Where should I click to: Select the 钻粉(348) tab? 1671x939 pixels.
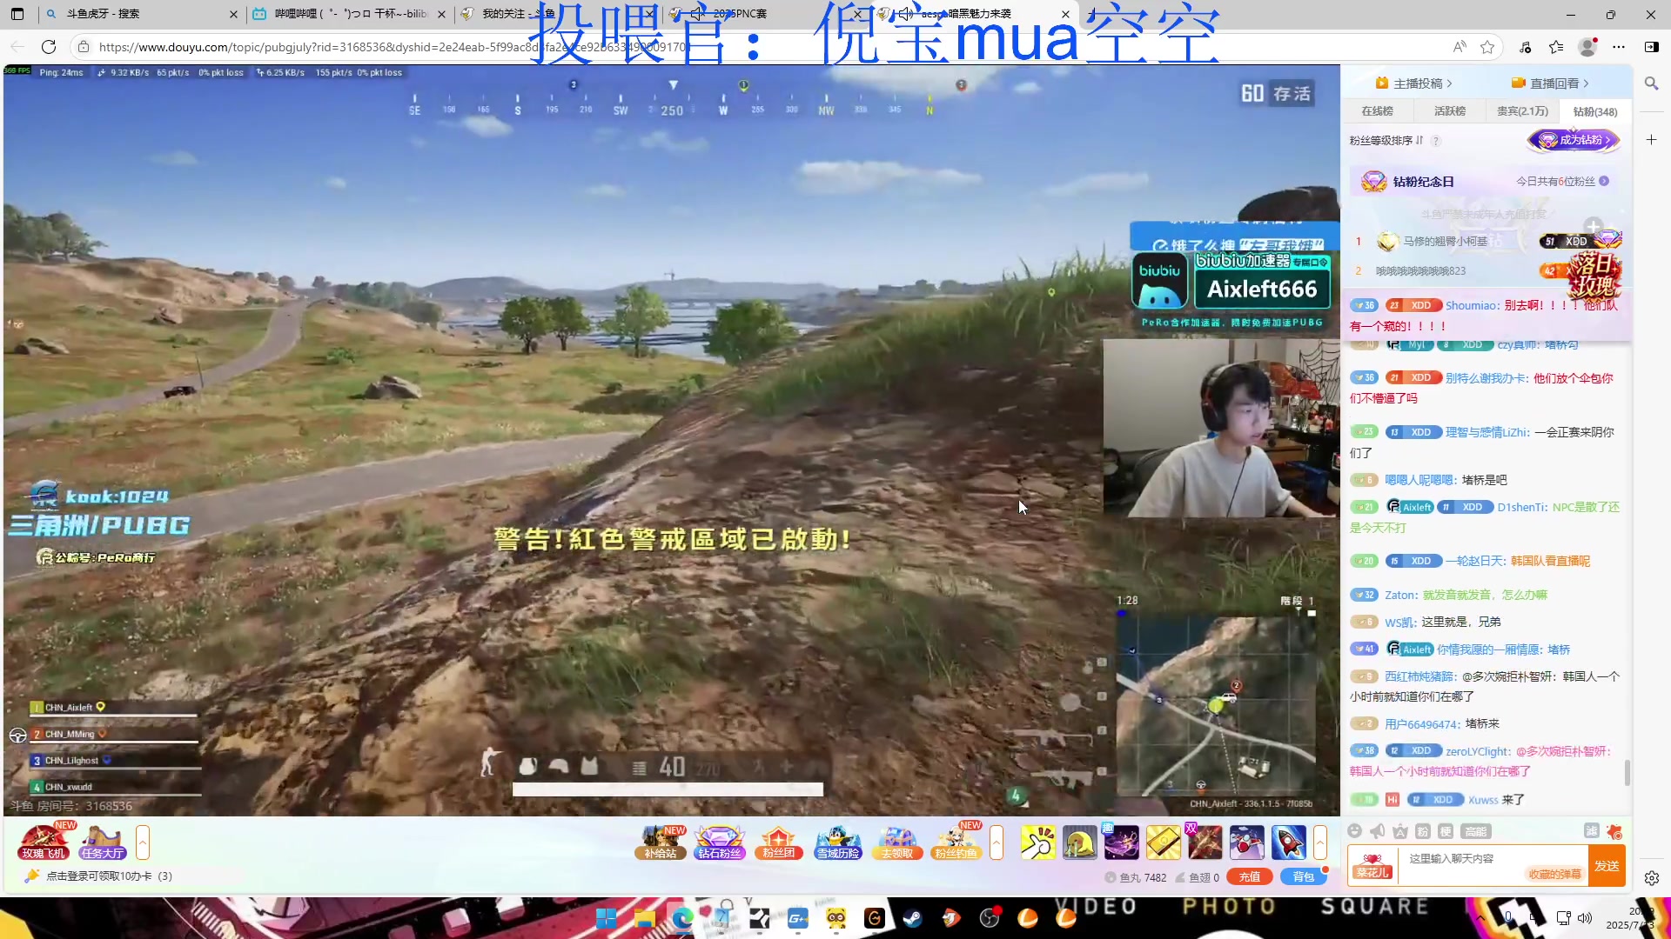coord(1594,111)
